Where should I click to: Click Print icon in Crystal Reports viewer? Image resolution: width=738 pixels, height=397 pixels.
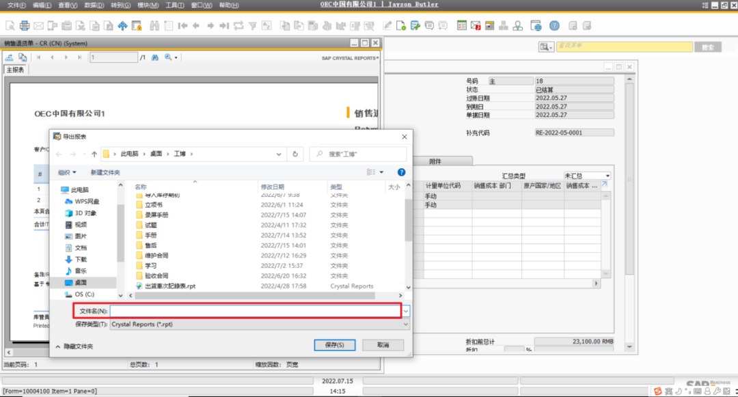(23, 57)
